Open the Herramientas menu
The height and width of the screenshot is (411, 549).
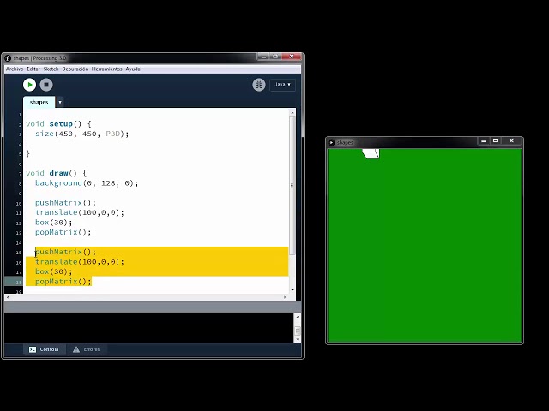pyautogui.click(x=106, y=68)
